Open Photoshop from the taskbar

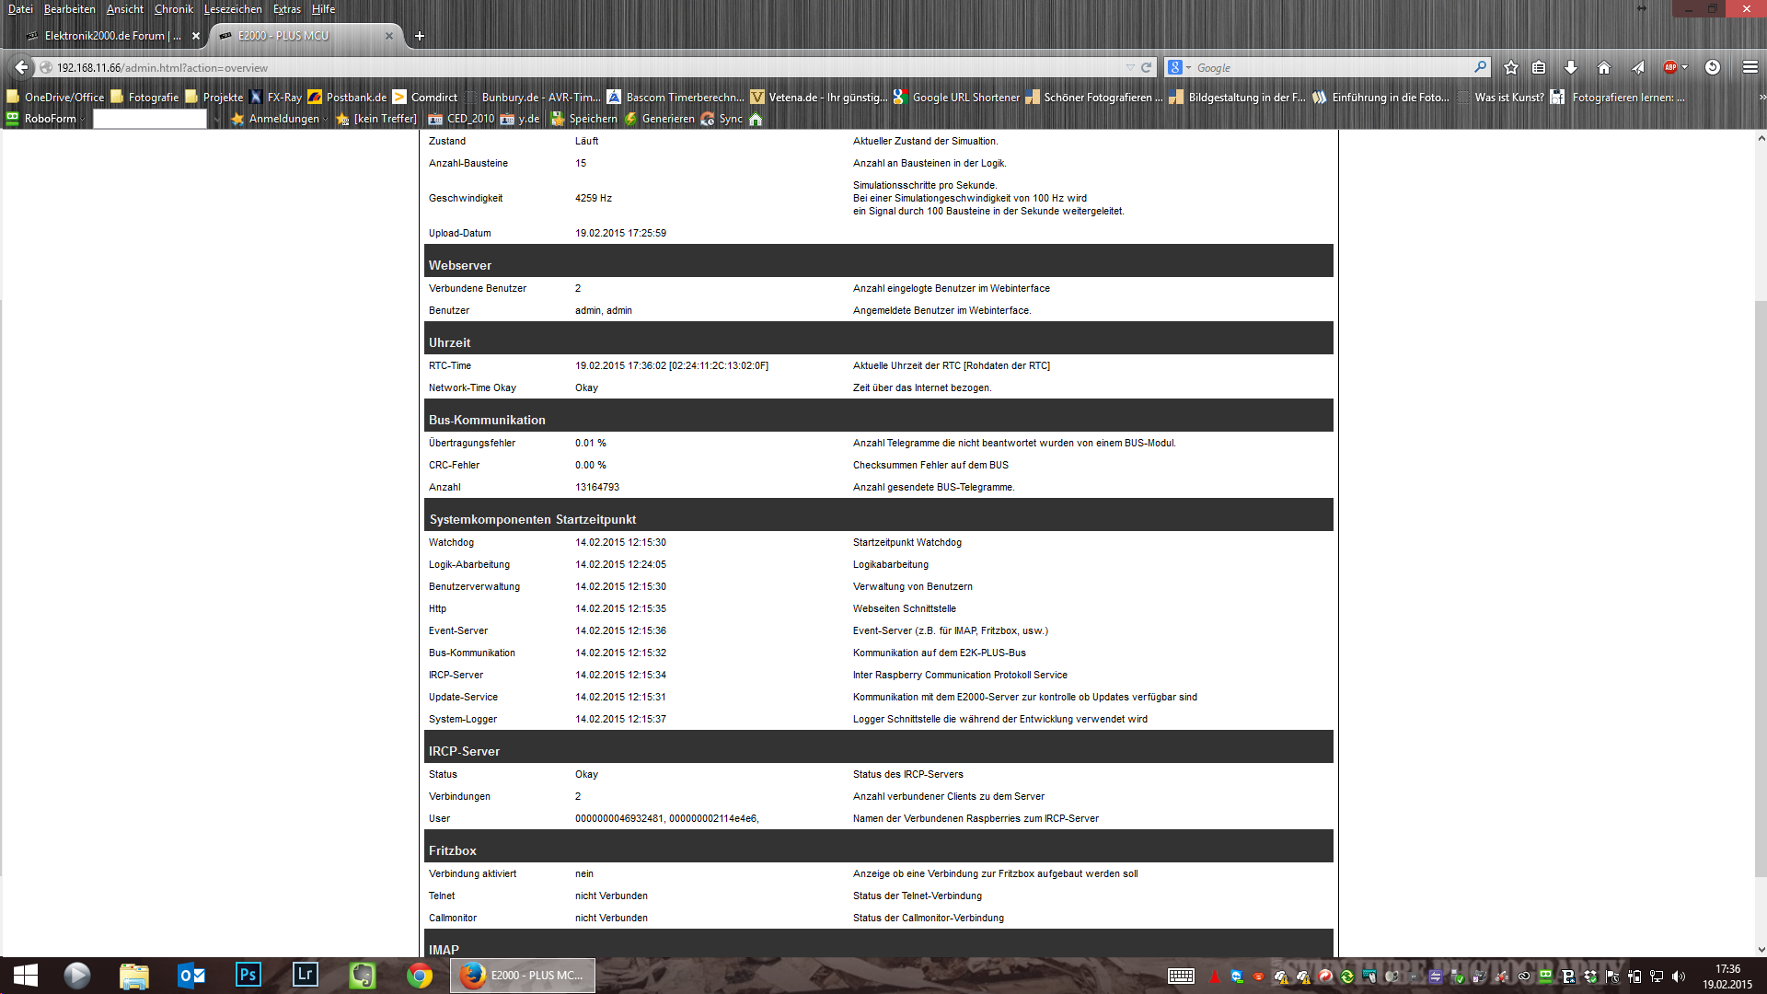[248, 975]
